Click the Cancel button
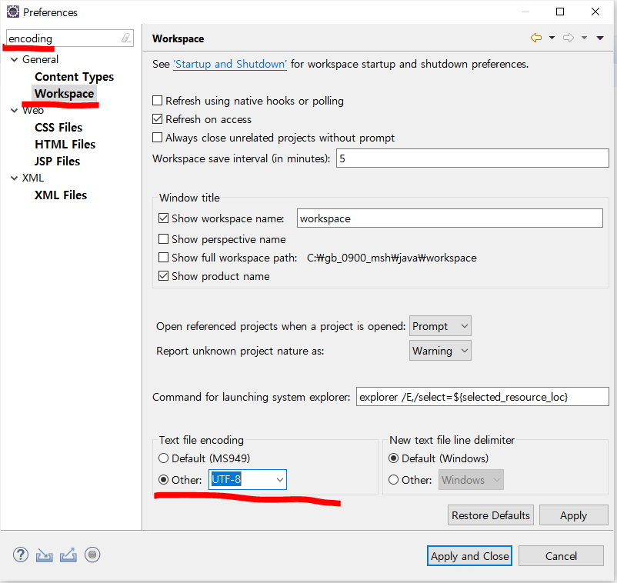 (x=561, y=556)
